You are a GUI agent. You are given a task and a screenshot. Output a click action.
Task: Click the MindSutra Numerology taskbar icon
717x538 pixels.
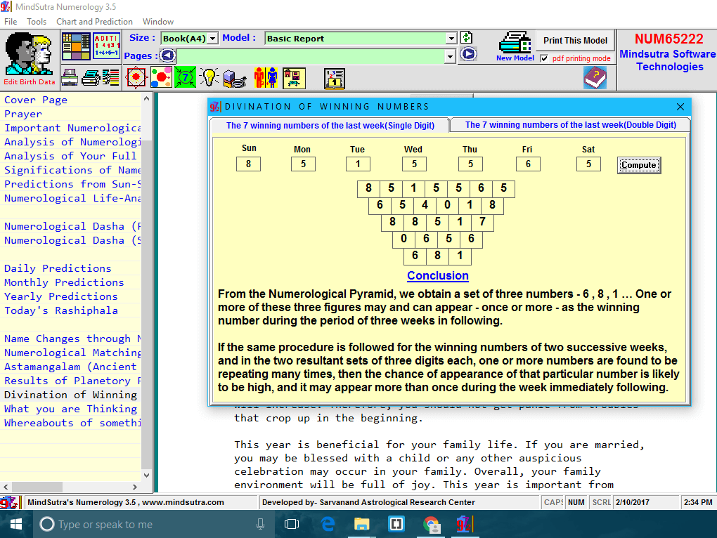465,524
